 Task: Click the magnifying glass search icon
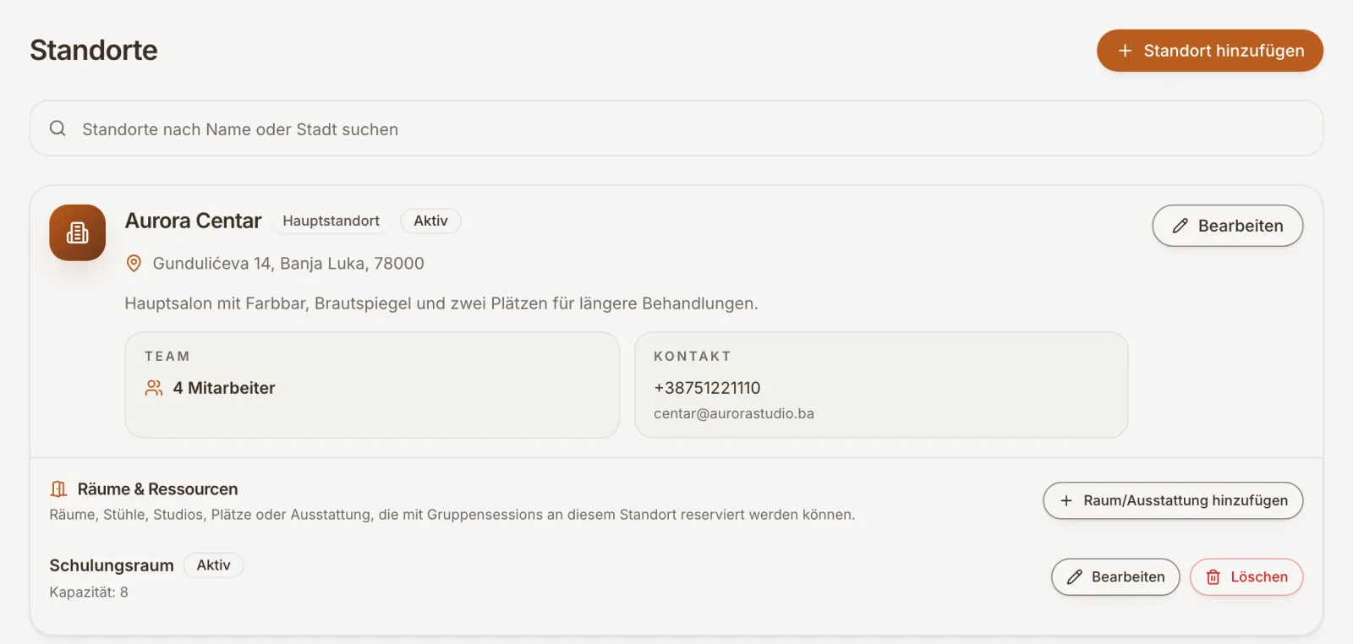(58, 128)
